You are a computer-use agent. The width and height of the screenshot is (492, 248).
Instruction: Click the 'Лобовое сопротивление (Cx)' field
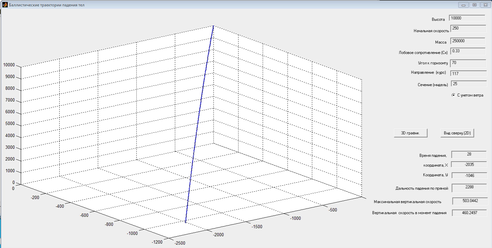467,51
